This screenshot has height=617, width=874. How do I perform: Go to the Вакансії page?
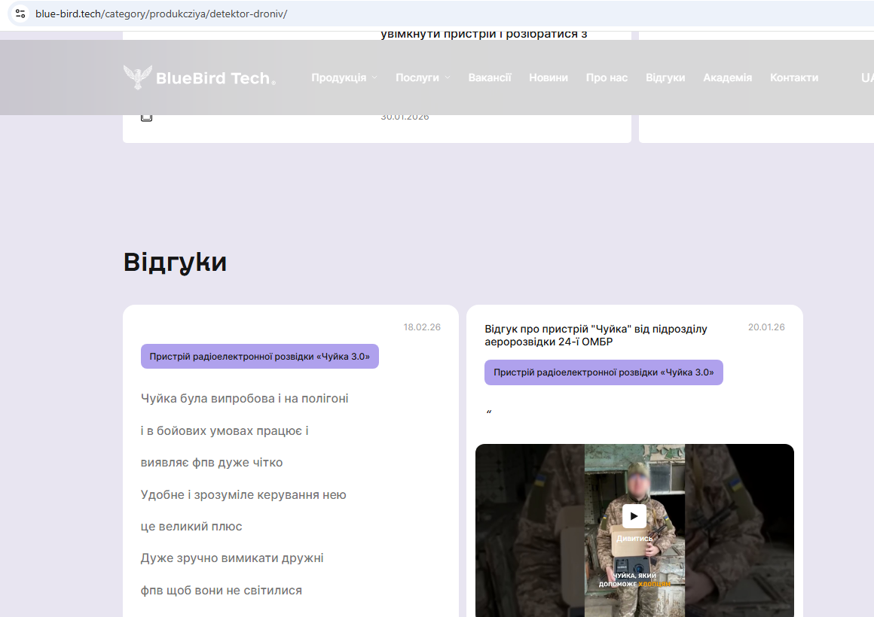490,78
